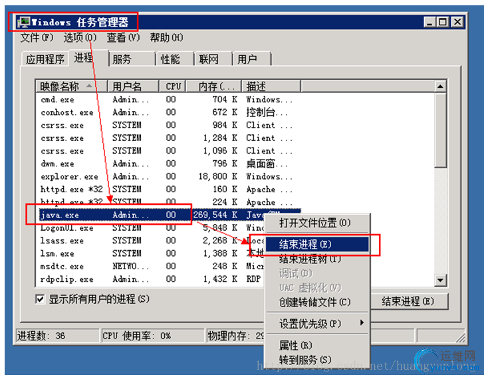Select the lsm.exe process row

click(152, 253)
